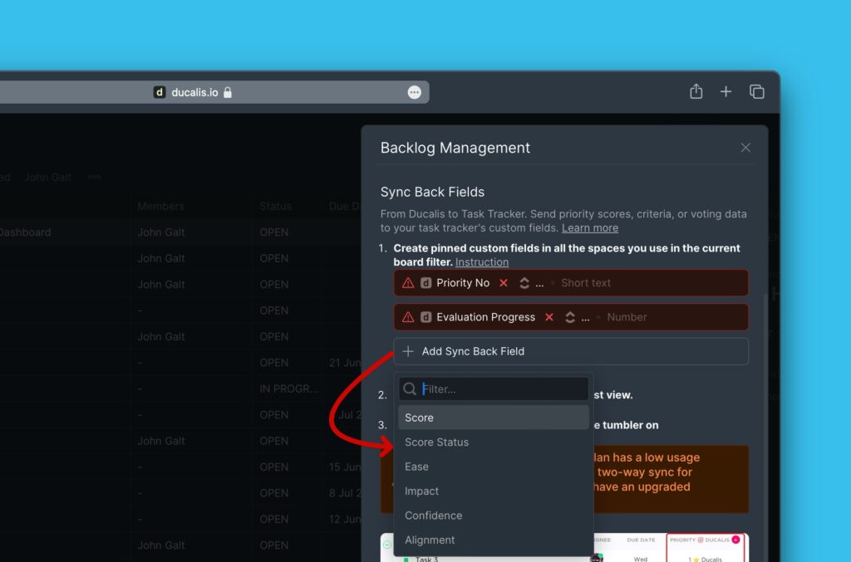Click the magnifier icon in the Filter box
Viewport: 851px width, 562px height.
click(x=410, y=389)
